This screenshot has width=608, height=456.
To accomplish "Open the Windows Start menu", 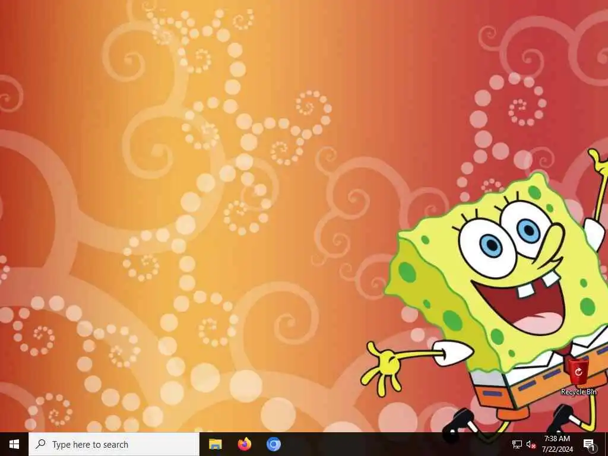I will [x=14, y=444].
